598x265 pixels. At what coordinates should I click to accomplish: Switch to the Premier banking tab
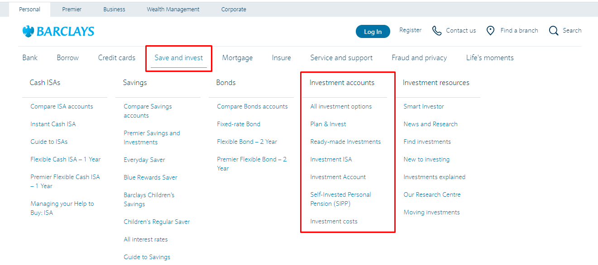[x=72, y=9]
